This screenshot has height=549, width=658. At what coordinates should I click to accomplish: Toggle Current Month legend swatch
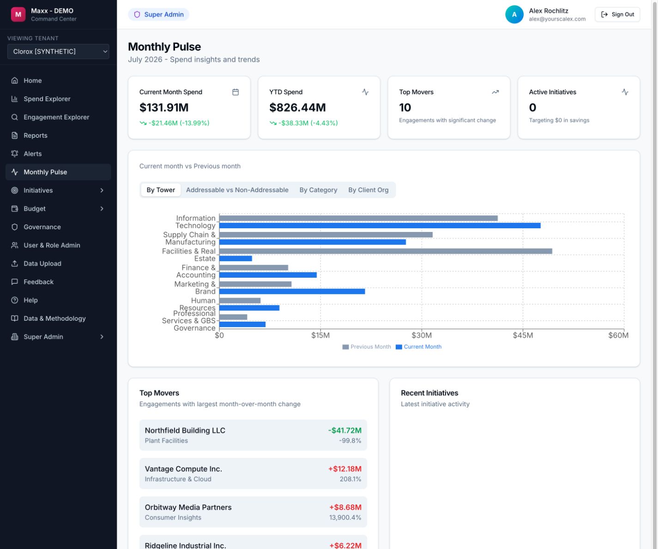(399, 347)
